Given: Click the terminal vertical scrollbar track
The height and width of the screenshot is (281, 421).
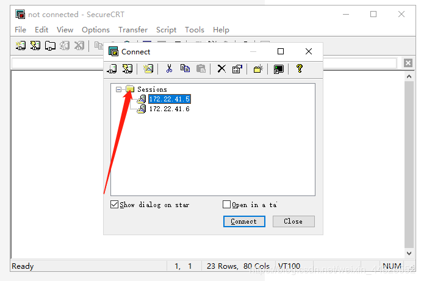Looking at the screenshot, I should tap(409, 165).
